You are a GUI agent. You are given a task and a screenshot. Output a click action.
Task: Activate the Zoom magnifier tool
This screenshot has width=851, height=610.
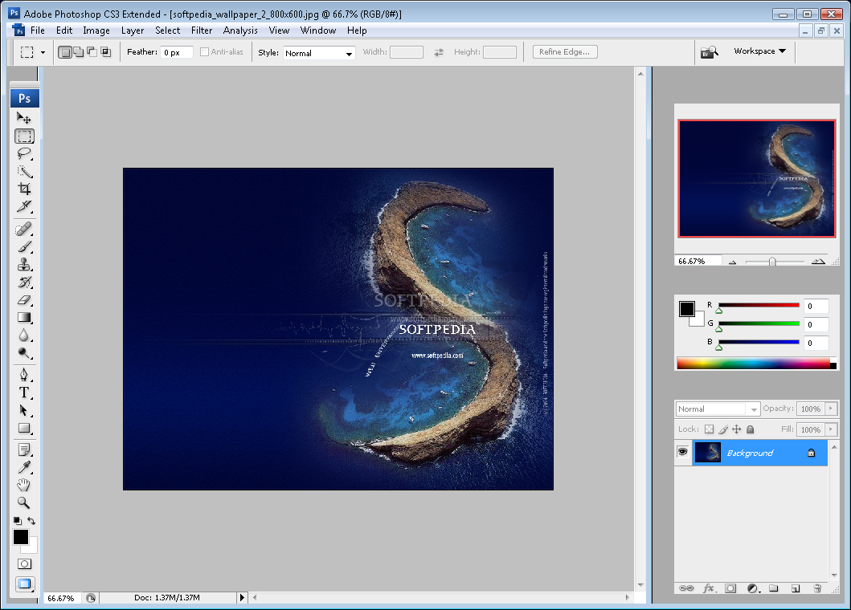click(24, 502)
